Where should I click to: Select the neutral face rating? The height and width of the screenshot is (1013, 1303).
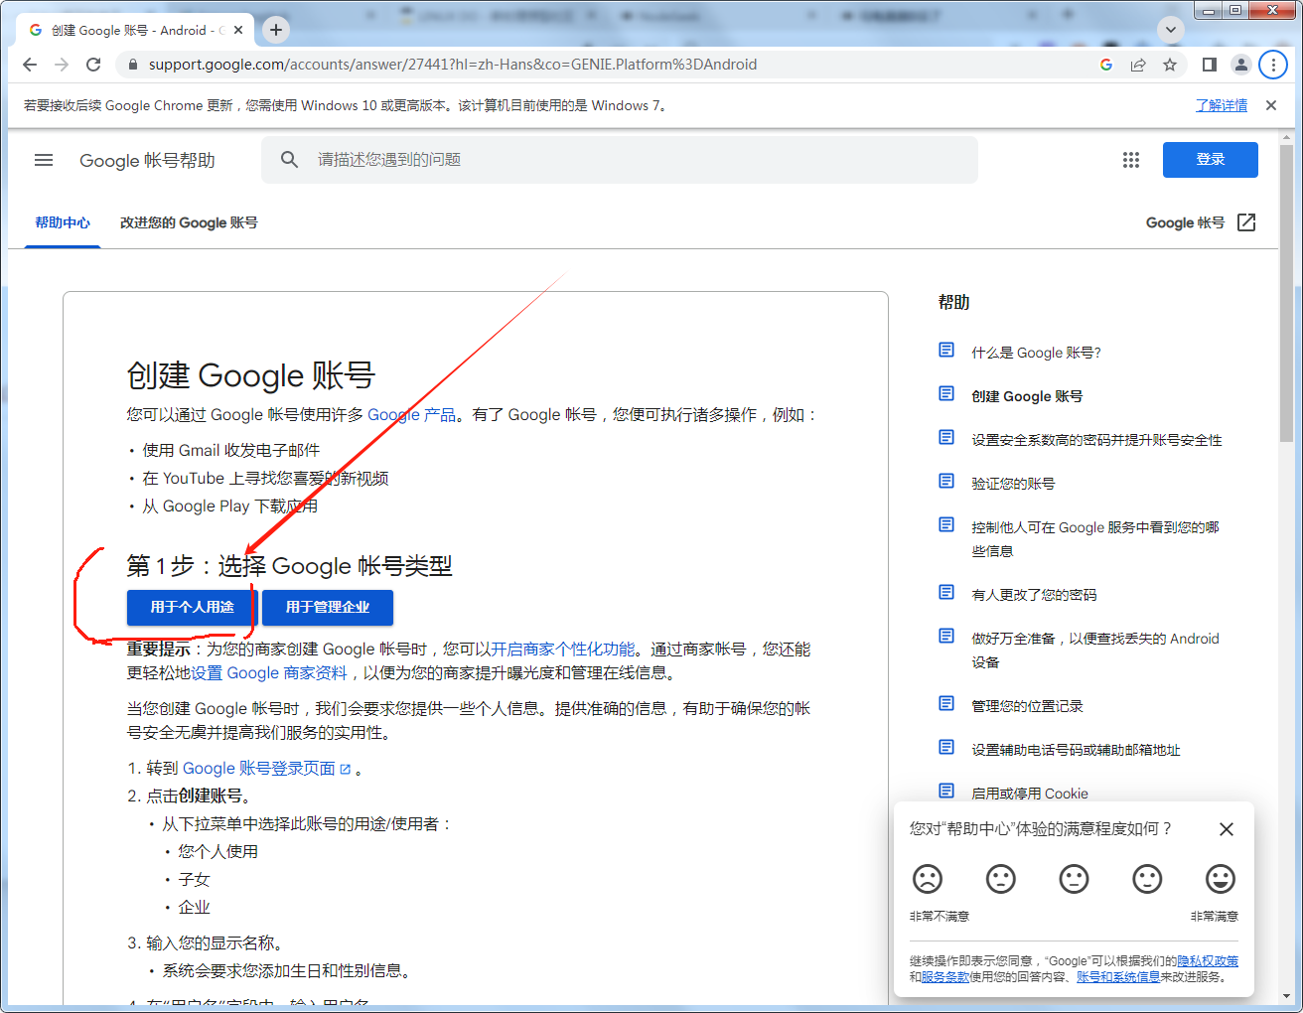[1074, 879]
